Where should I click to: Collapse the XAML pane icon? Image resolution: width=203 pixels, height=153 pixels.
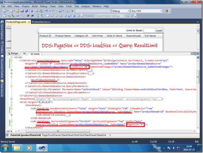point(198,54)
